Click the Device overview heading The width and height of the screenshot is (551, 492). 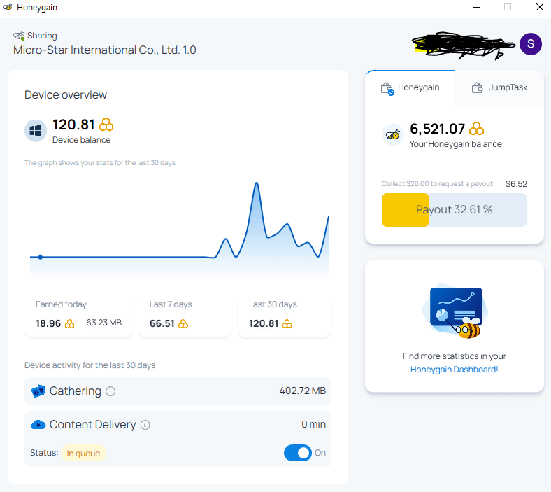[65, 95]
